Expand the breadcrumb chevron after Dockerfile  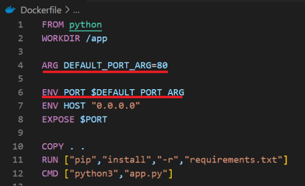(x=67, y=10)
